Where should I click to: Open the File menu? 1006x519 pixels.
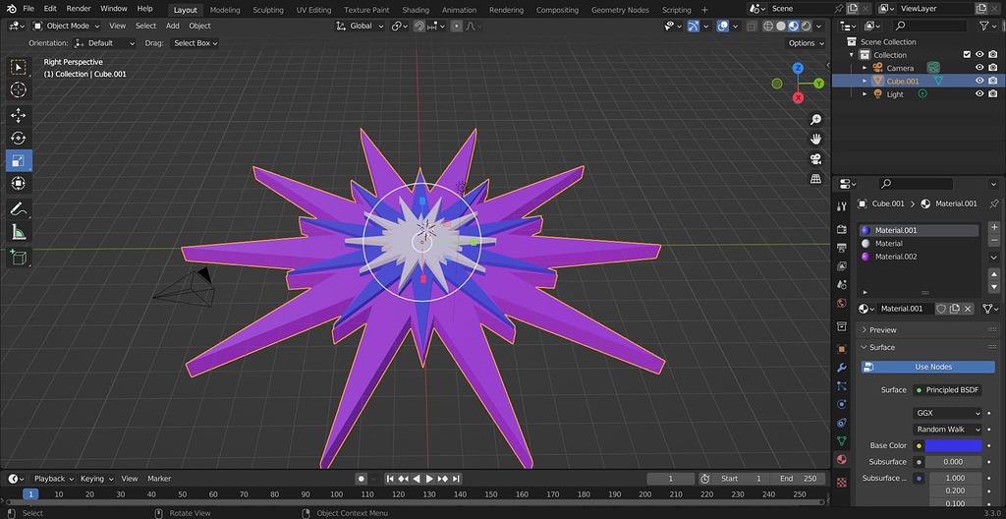click(28, 9)
